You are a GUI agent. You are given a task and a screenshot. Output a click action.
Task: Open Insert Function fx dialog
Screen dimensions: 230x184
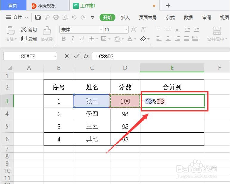(86, 56)
